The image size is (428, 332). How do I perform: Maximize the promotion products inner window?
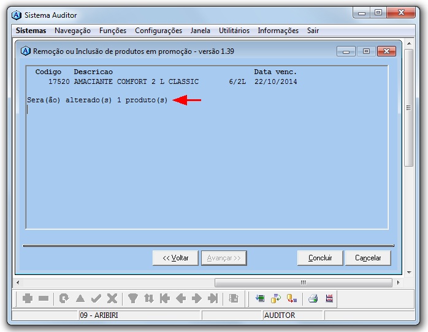[366, 51]
